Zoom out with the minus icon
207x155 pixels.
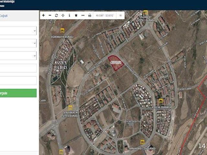pos(50,15)
